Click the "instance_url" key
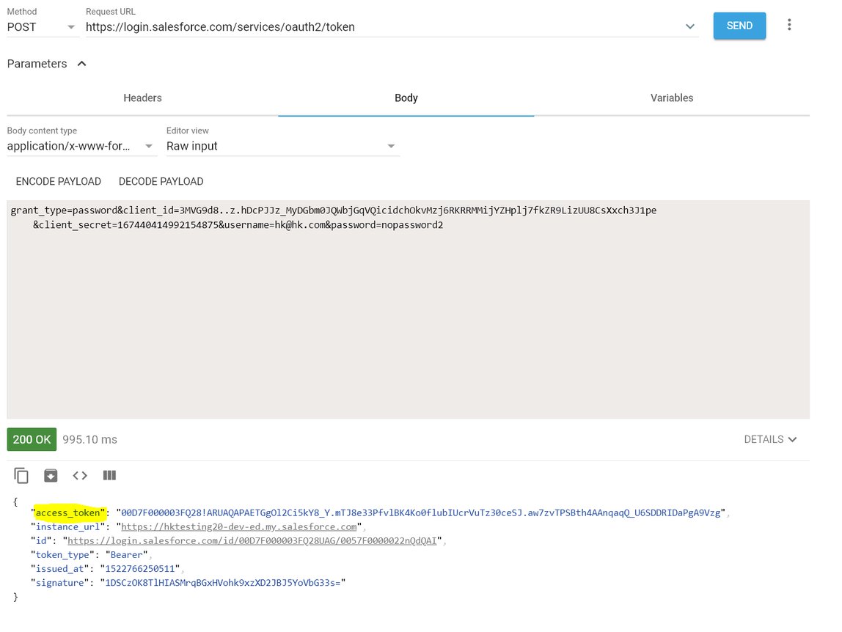Screen dimensions: 842x632 click(67, 526)
